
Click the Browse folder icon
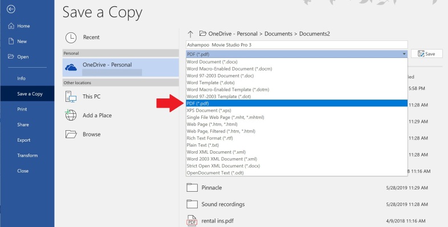pos(71,134)
